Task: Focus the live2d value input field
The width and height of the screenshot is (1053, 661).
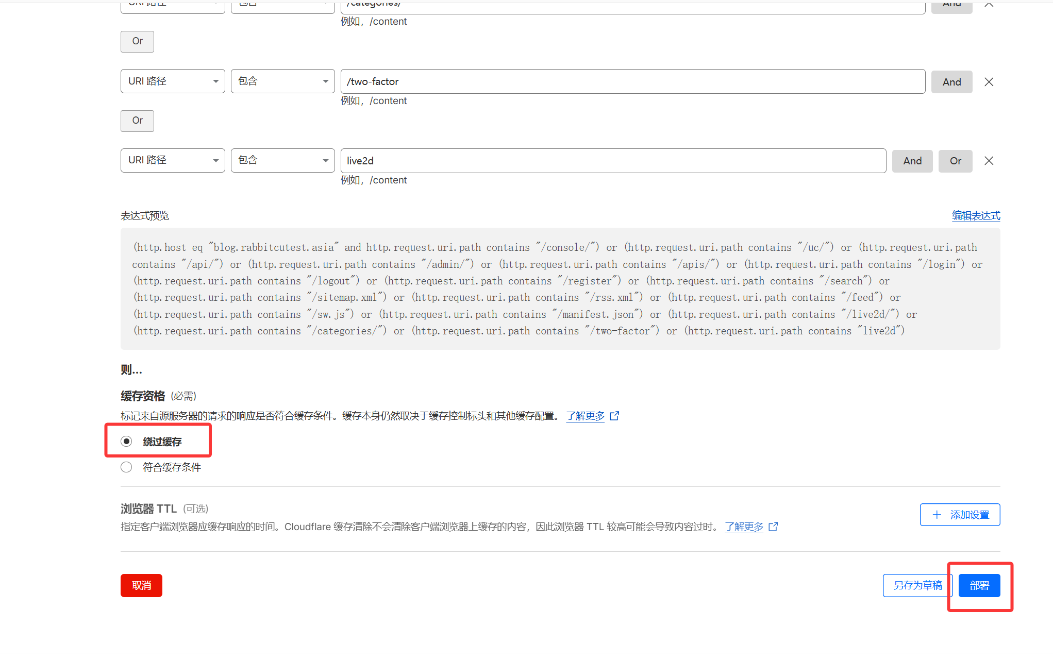Action: point(613,161)
